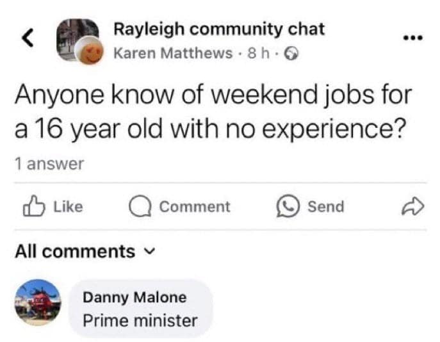View the '1 answer' count link
This screenshot has width=440, height=342.
point(49,163)
